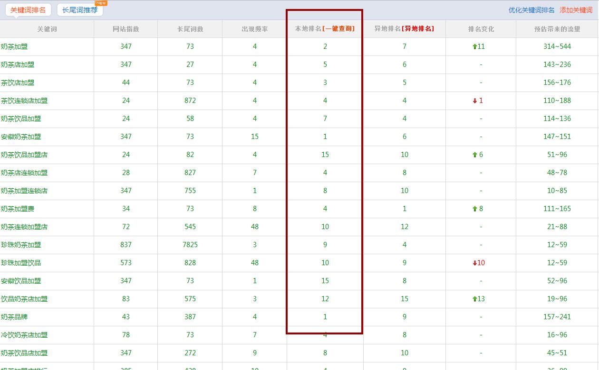
Task: Open keyword 安徽饮品加盟
Action: [x=21, y=281]
